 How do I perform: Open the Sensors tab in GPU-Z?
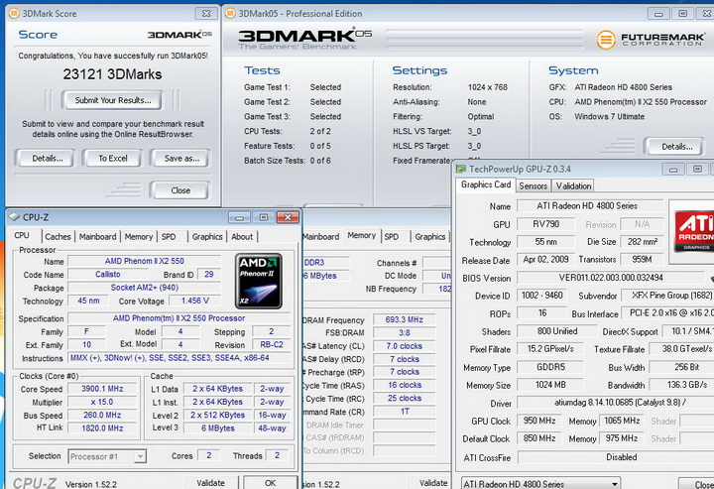coord(533,185)
